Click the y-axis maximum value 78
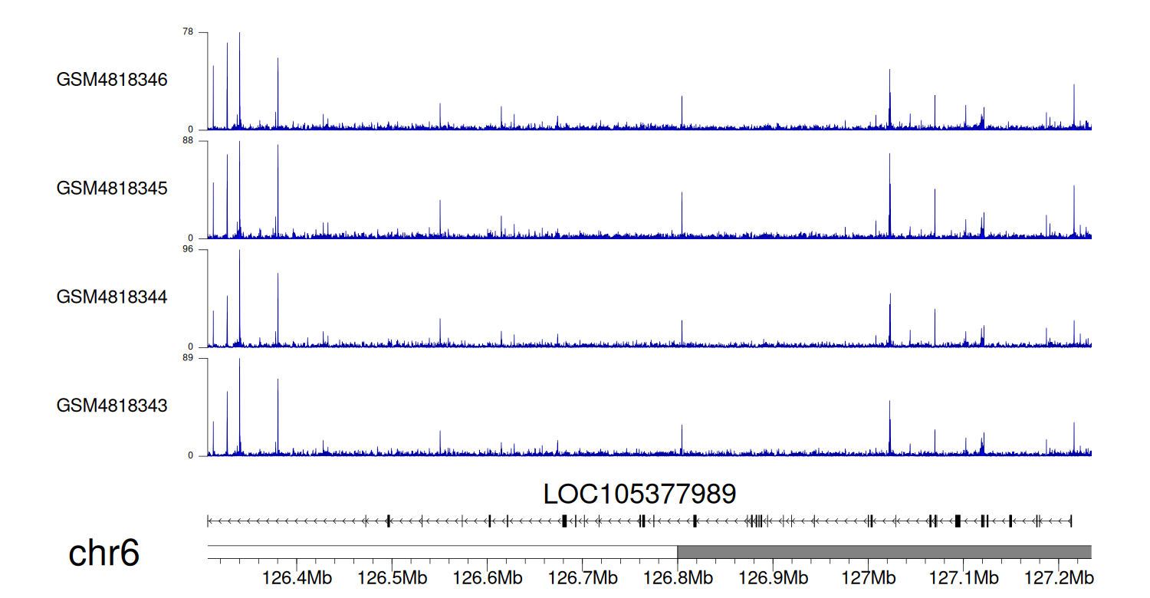This screenshot has width=1150, height=598. pos(188,32)
